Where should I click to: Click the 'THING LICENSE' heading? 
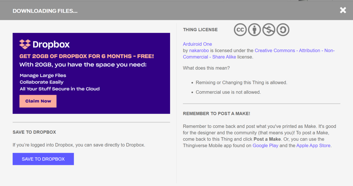click(x=200, y=30)
